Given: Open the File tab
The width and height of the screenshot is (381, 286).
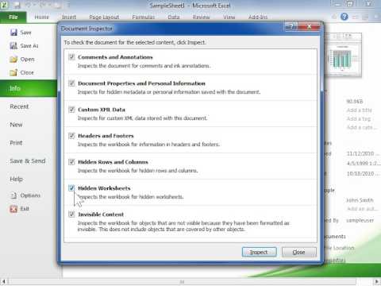Looking at the screenshot, I should tap(13, 17).
